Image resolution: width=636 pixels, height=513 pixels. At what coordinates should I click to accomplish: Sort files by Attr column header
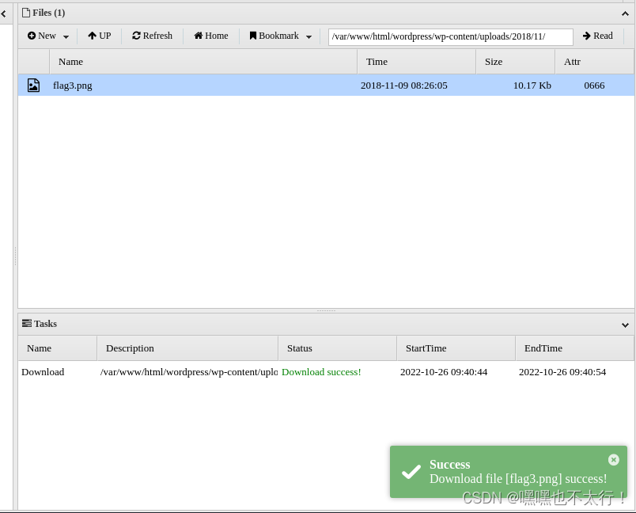594,62
